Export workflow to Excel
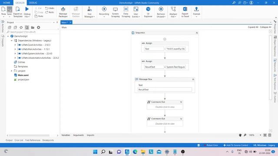This screenshot has height=156, width=278. (185, 12)
